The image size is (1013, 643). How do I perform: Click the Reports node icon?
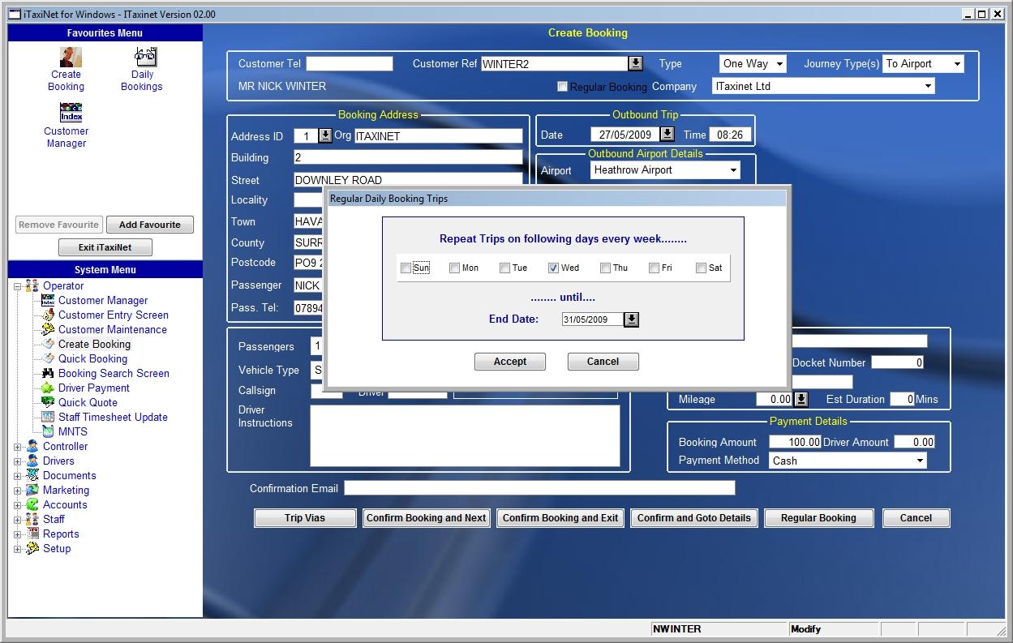click(32, 534)
